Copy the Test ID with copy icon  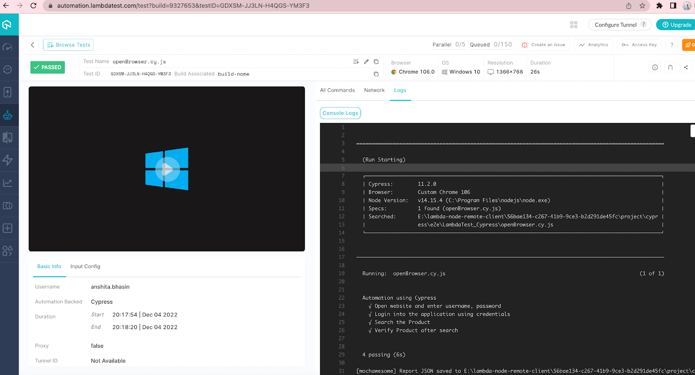(376, 74)
